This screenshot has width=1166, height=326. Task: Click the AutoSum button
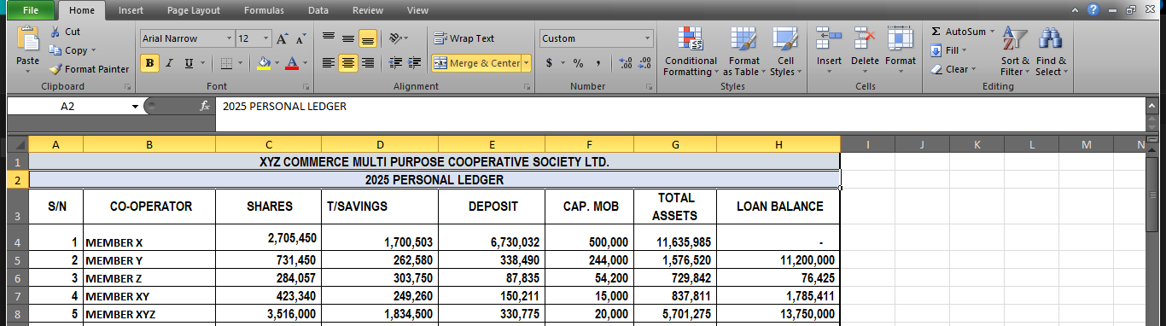click(x=958, y=32)
